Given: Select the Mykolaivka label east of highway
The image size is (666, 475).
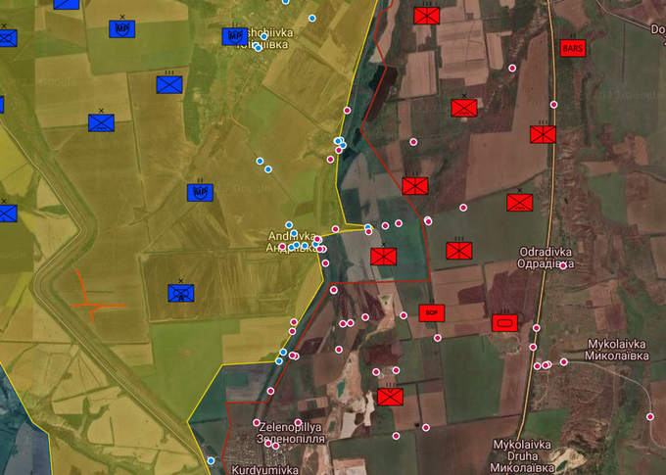Looking at the screenshot, I should (x=617, y=350).
